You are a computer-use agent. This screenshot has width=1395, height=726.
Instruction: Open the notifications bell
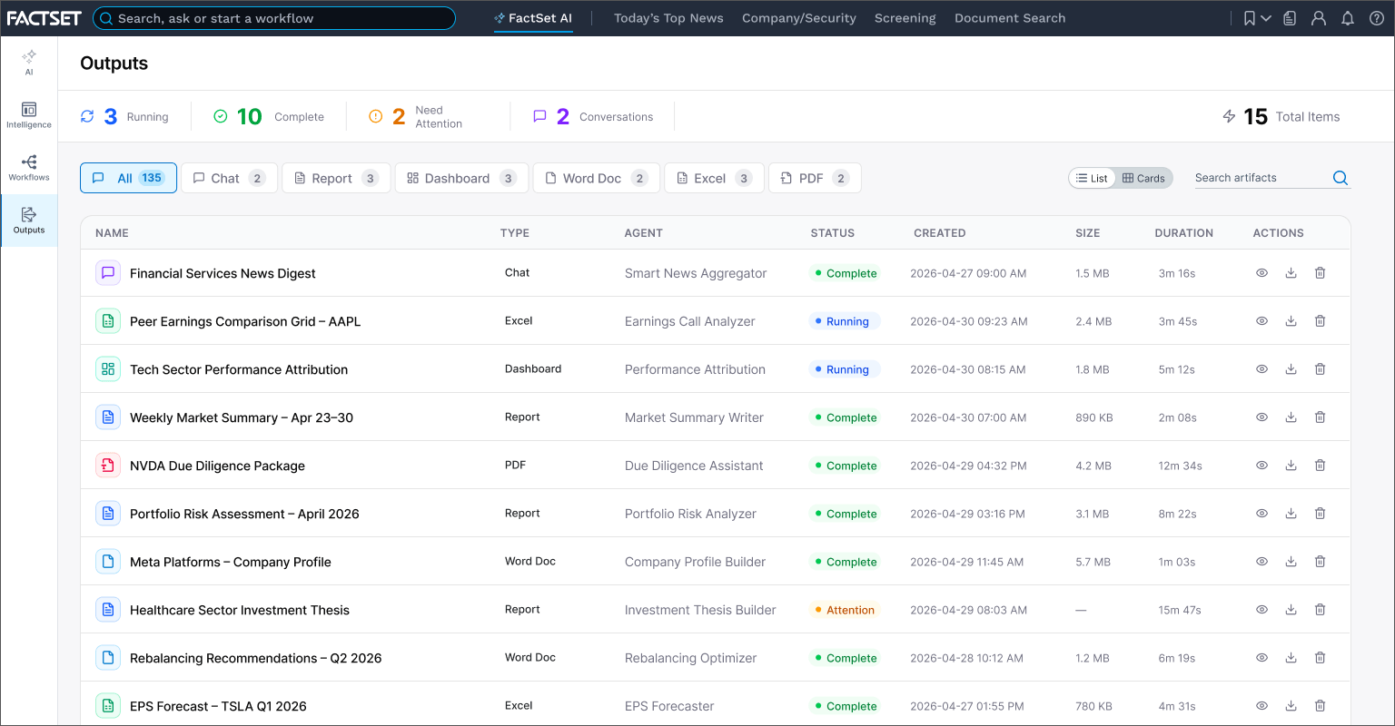(1348, 18)
